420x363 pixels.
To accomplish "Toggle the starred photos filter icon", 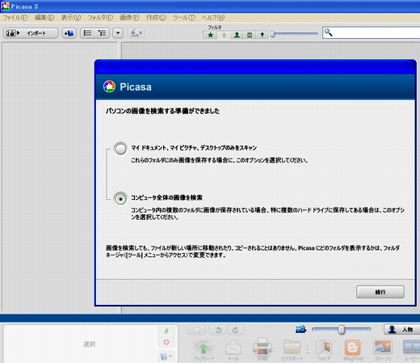I will click(x=211, y=35).
